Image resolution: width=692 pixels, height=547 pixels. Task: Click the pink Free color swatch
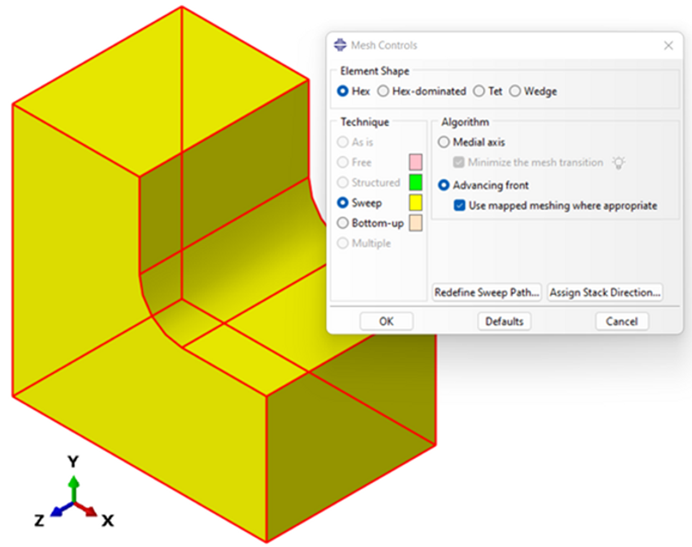415,162
